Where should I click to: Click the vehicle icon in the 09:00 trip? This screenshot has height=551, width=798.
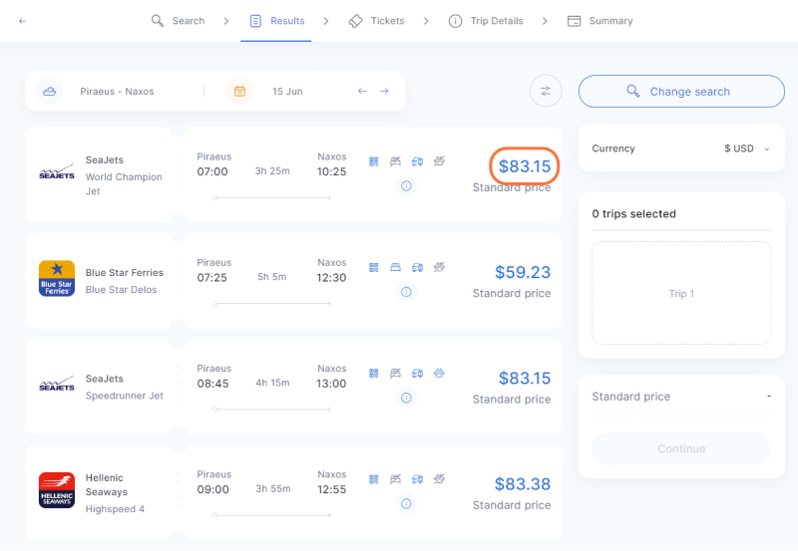tap(417, 479)
